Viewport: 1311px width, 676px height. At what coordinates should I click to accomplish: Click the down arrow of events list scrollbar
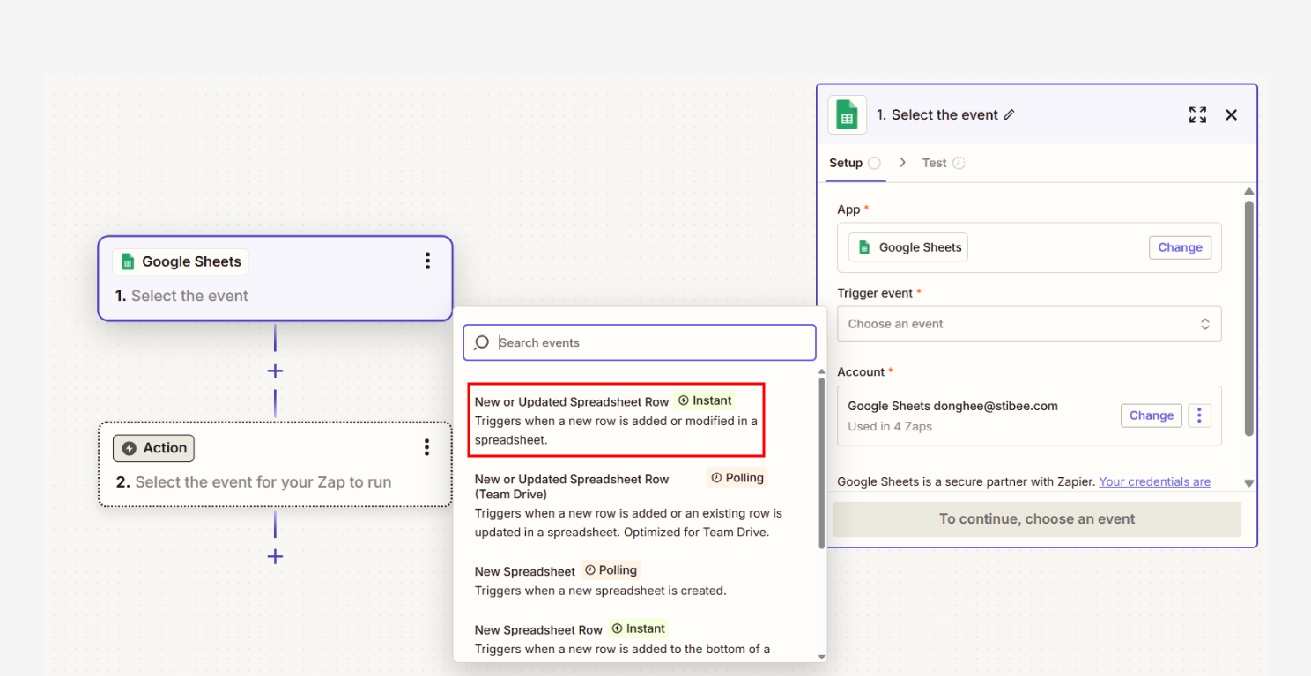click(822, 656)
